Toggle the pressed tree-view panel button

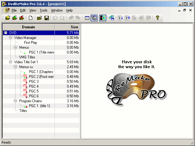(94, 18)
